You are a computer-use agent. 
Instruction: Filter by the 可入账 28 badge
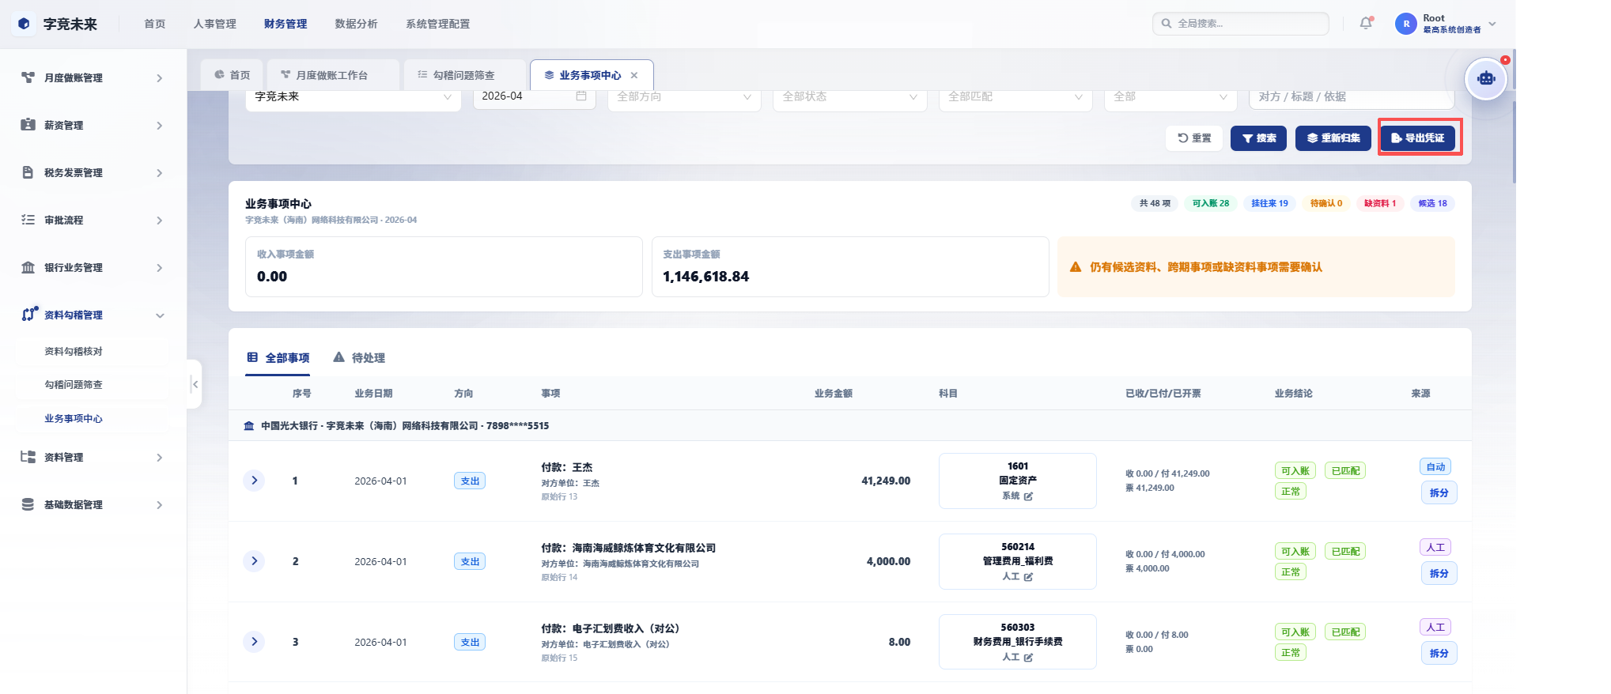tap(1211, 203)
